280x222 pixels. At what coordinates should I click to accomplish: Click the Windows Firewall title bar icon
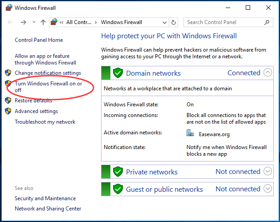(x=9, y=8)
